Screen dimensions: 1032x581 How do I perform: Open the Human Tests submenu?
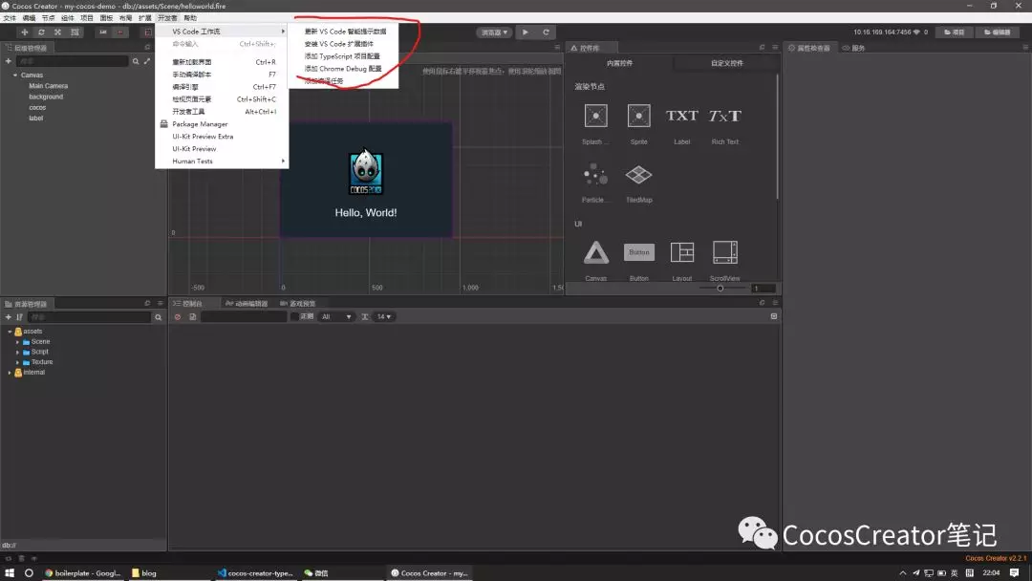pyautogui.click(x=222, y=161)
